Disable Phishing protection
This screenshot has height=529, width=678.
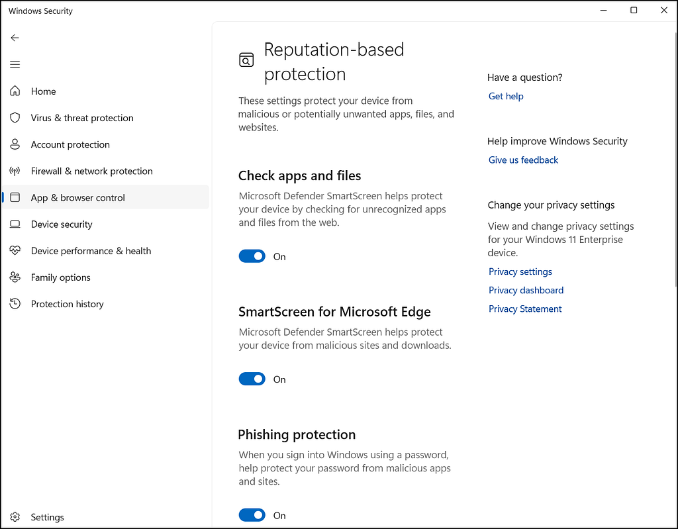coord(252,514)
